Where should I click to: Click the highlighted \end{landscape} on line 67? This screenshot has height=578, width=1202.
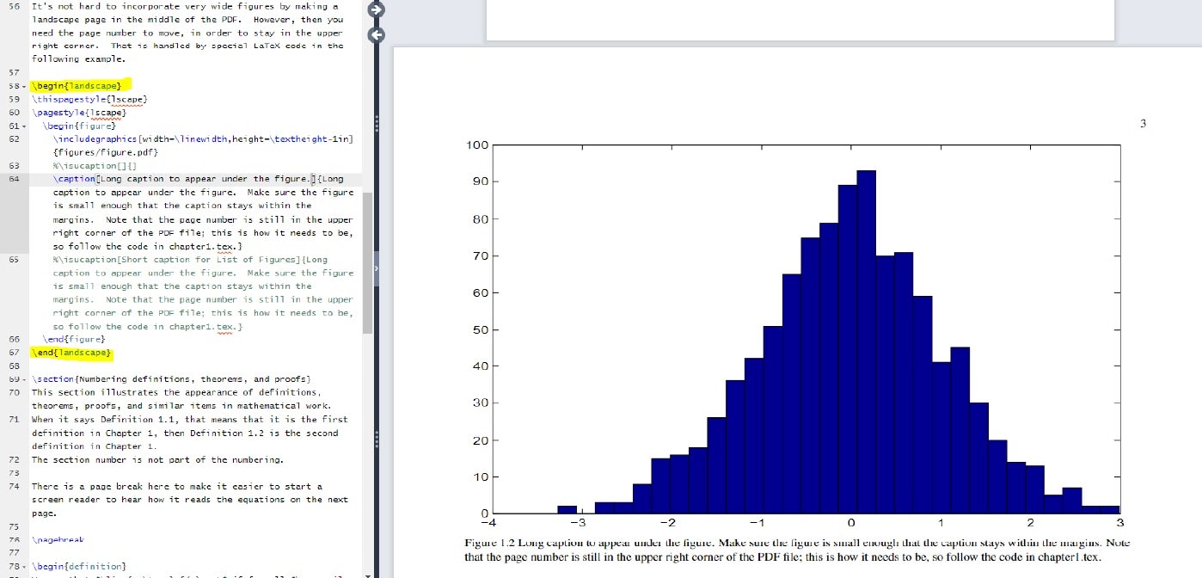point(72,352)
